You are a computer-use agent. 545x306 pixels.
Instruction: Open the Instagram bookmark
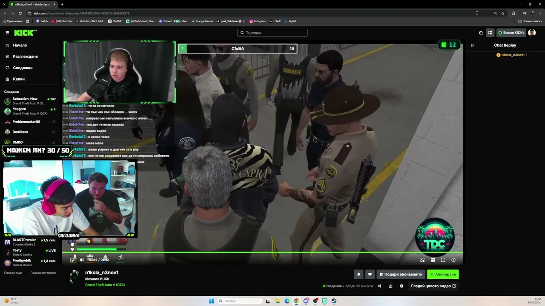pyautogui.click(x=258, y=21)
